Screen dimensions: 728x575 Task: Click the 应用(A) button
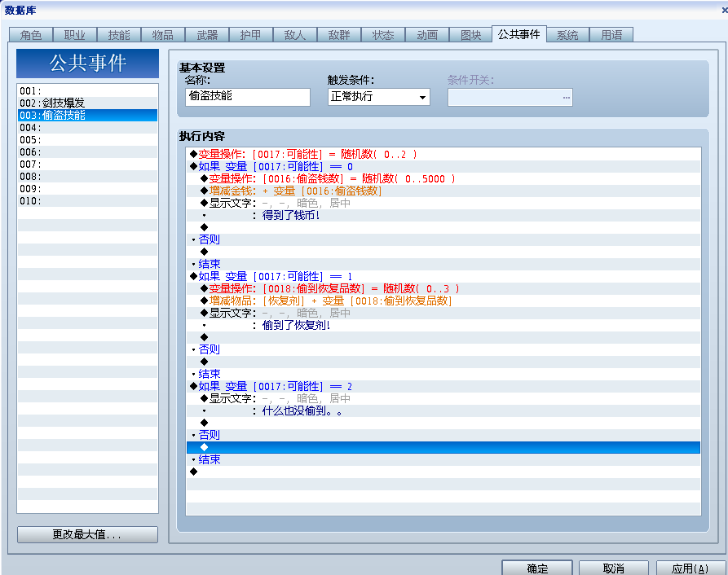pyautogui.click(x=690, y=568)
